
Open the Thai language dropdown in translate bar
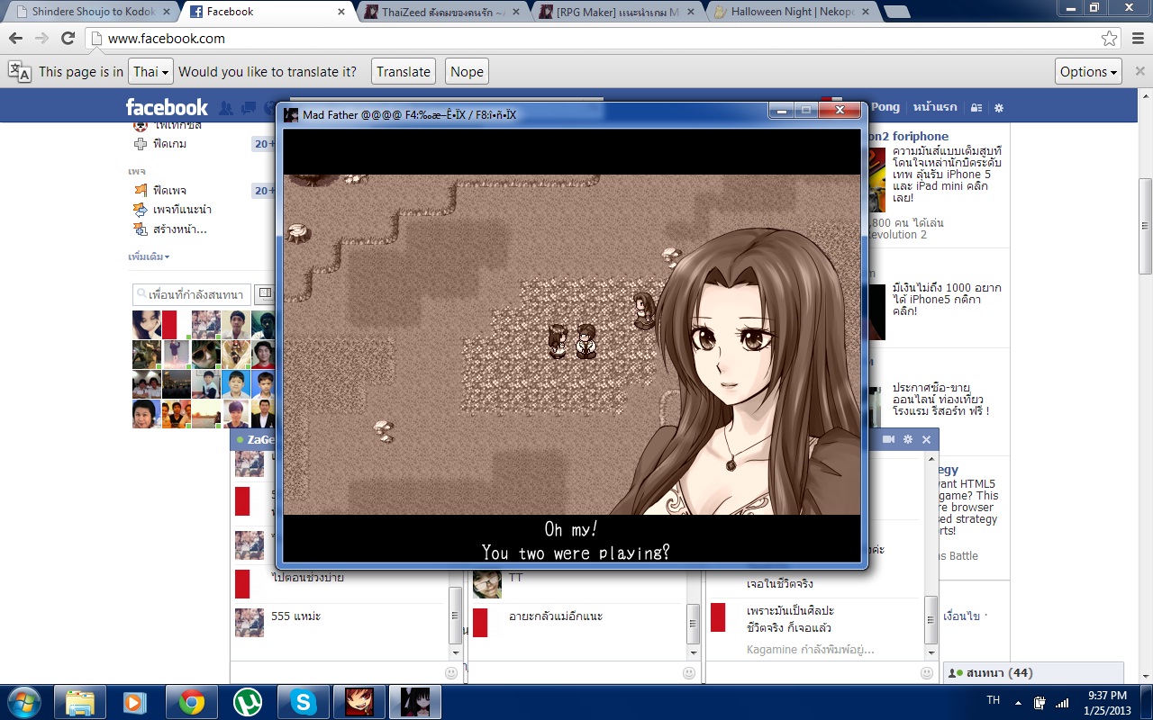pyautogui.click(x=150, y=72)
